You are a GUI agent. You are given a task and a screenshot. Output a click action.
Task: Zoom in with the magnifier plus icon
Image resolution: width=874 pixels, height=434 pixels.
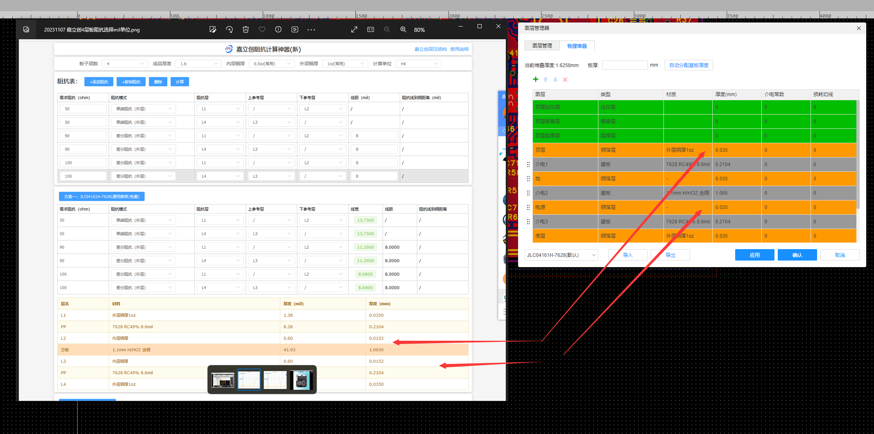(403, 29)
